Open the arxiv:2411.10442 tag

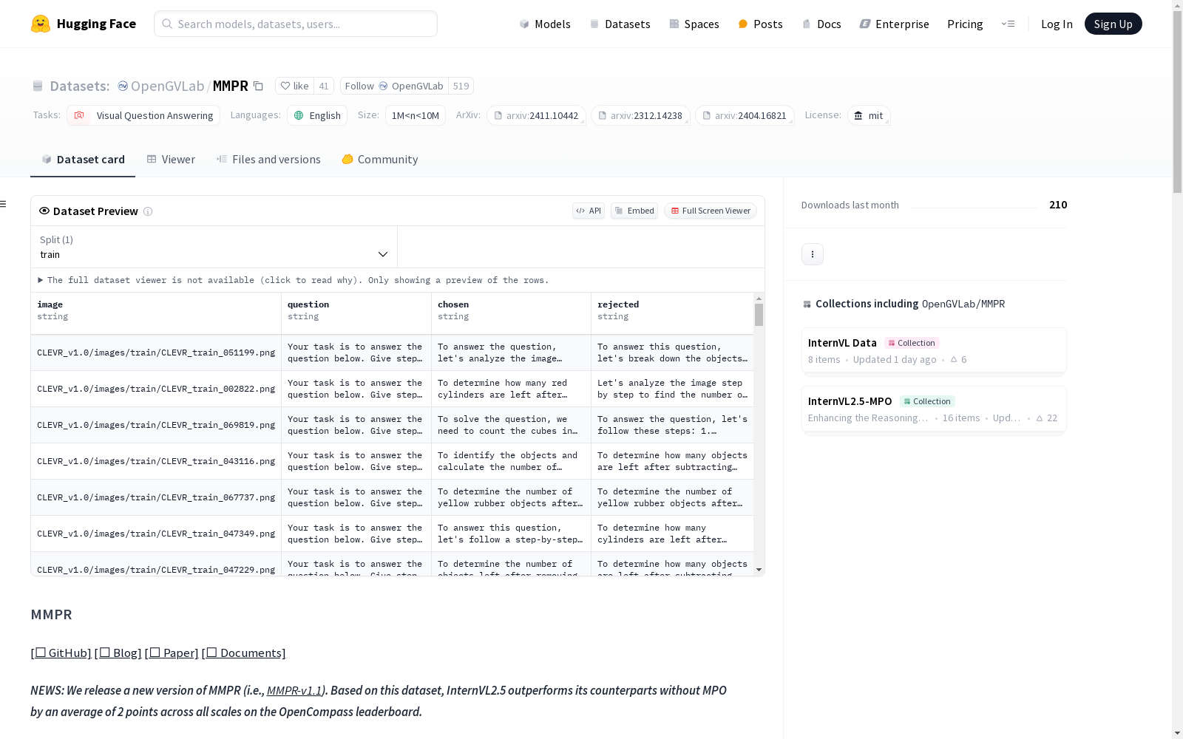point(536,115)
